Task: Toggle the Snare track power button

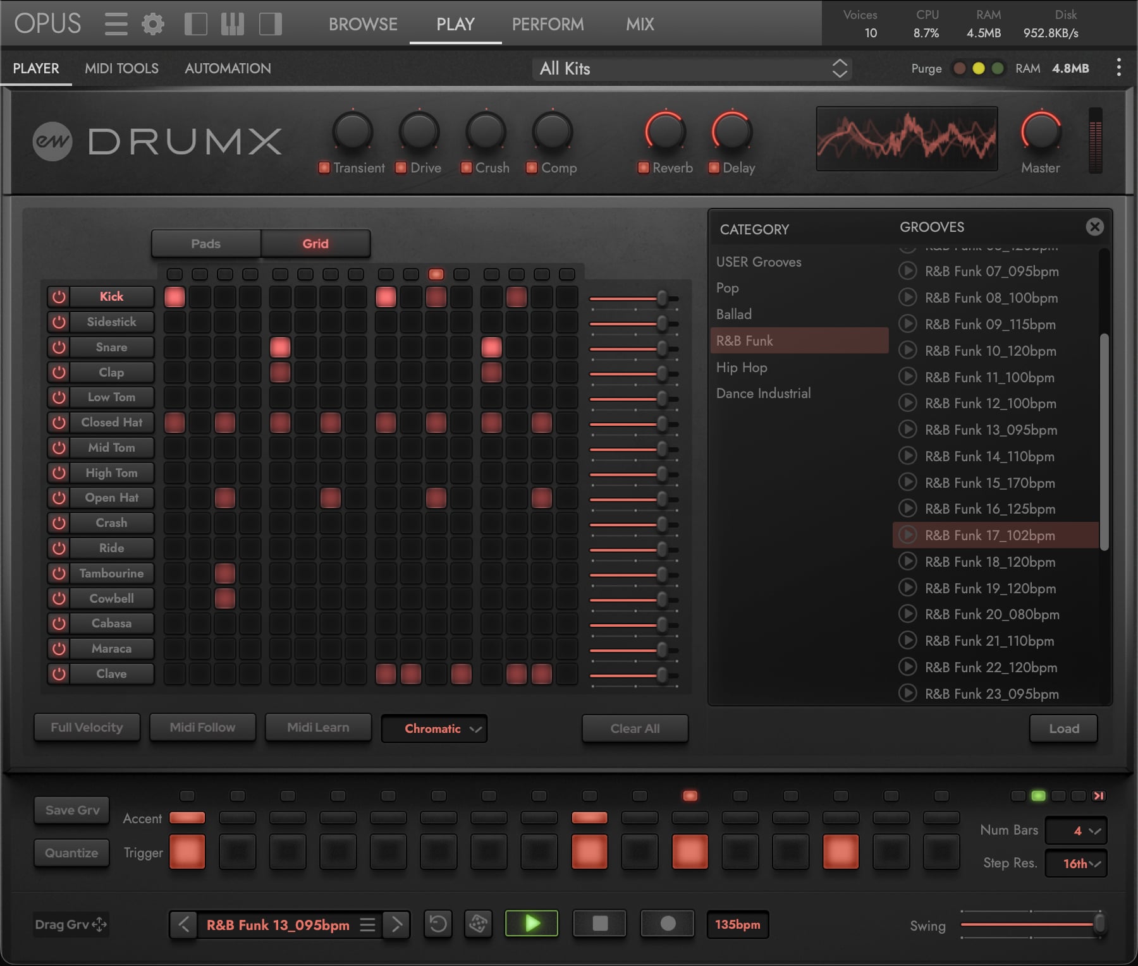Action: pos(59,347)
